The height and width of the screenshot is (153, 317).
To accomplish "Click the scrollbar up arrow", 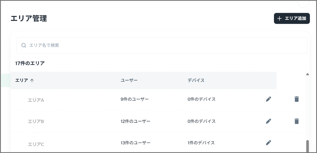I will [x=307, y=74].
